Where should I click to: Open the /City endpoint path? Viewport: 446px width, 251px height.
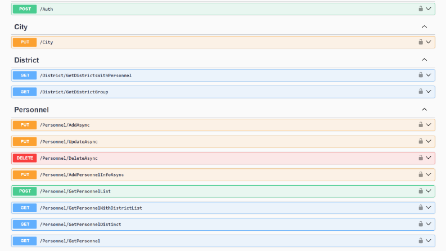tap(46, 42)
